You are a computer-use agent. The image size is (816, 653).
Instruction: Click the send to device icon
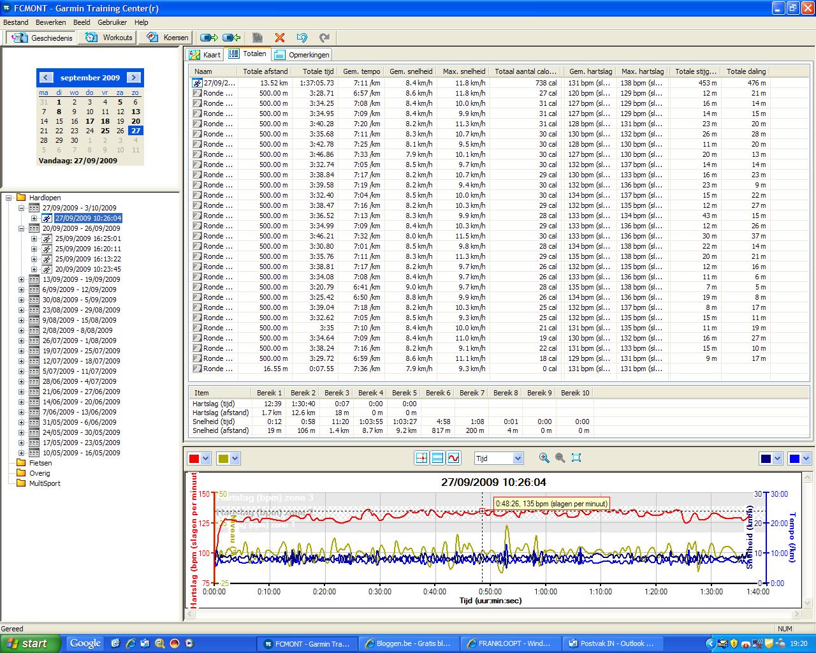(209, 38)
